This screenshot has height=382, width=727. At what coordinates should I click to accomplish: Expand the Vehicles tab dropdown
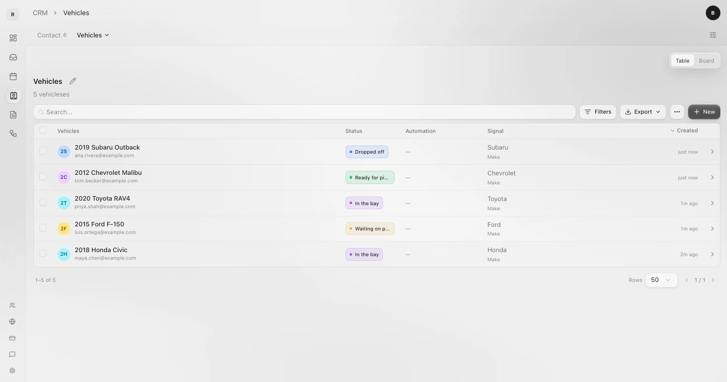[x=93, y=35]
